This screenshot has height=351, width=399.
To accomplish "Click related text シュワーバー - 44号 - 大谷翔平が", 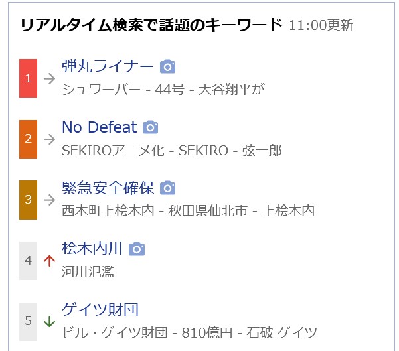I will click(x=163, y=90).
